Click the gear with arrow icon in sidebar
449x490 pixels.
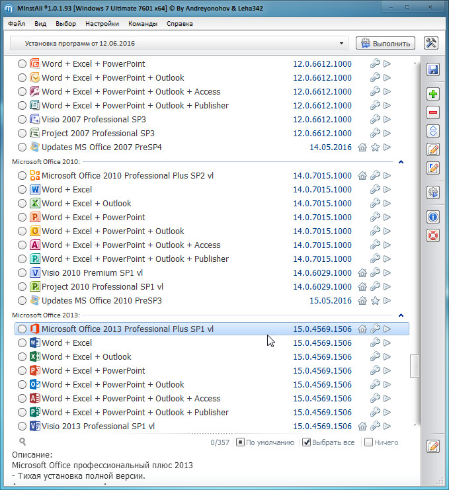click(x=433, y=192)
